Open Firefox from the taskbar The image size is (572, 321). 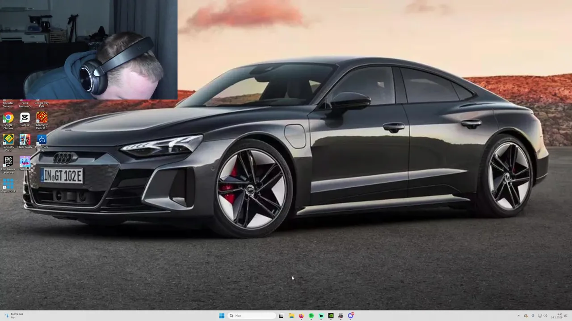pos(301,316)
